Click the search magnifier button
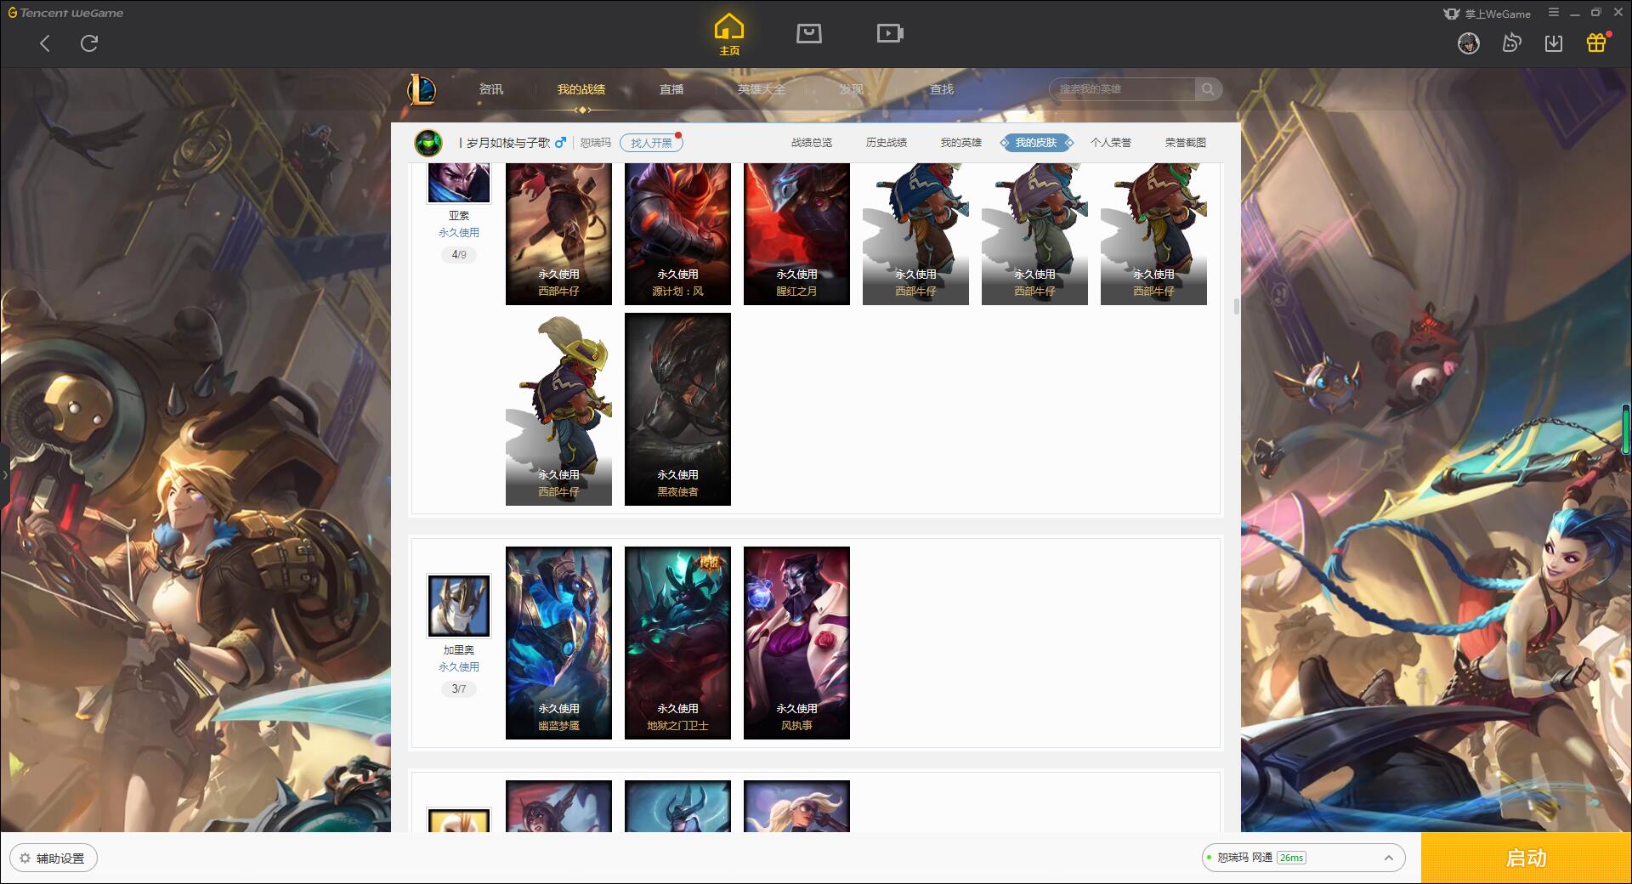This screenshot has height=884, width=1632. coord(1208,89)
